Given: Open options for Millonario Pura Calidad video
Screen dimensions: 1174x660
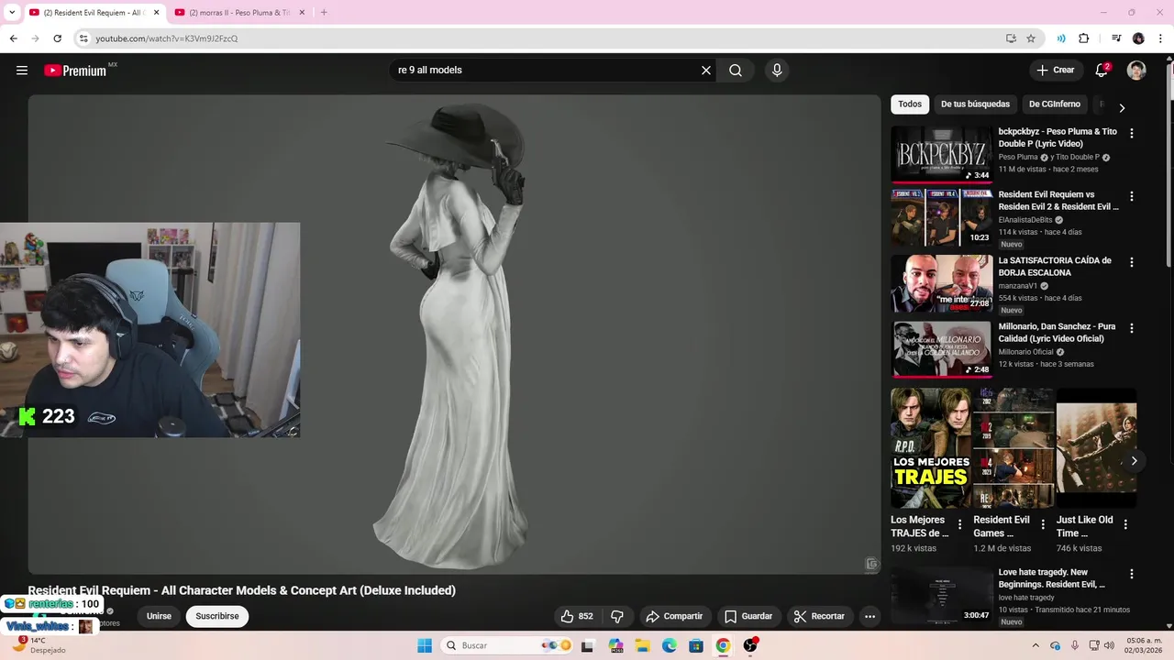Looking at the screenshot, I should click(x=1131, y=328).
